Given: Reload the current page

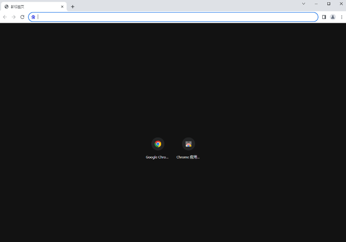Looking at the screenshot, I should [22, 17].
